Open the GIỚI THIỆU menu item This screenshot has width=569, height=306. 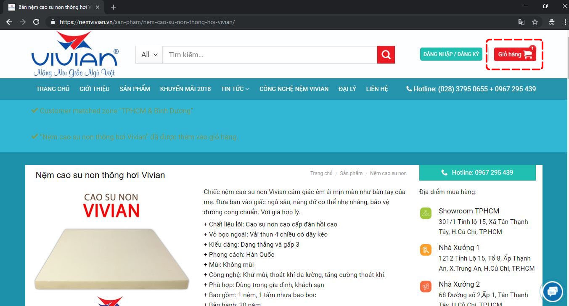coord(95,89)
